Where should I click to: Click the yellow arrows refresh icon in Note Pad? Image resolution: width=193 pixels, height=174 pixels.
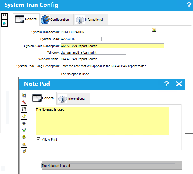[x=24, y=116]
